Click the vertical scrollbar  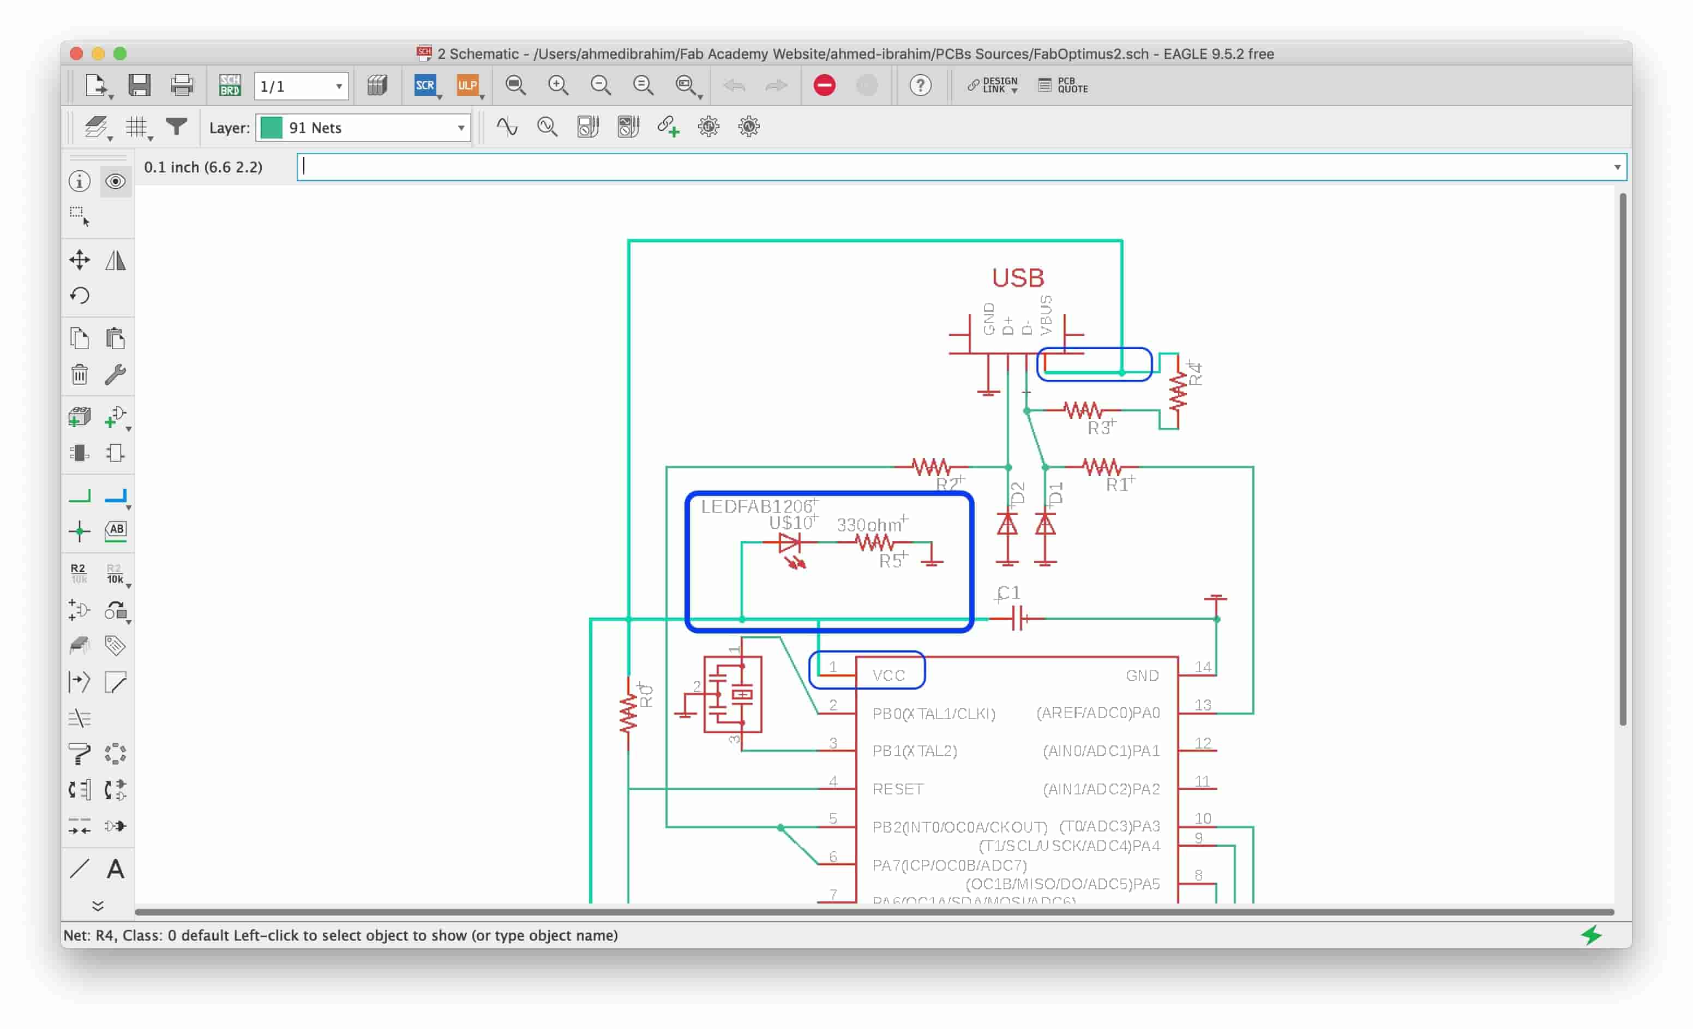point(1622,459)
